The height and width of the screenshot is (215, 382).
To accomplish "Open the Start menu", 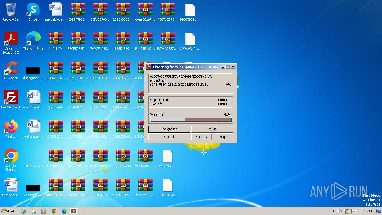I will pyautogui.click(x=8, y=211).
